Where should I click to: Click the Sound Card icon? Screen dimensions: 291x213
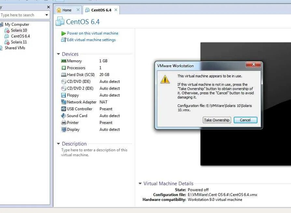[63, 116]
